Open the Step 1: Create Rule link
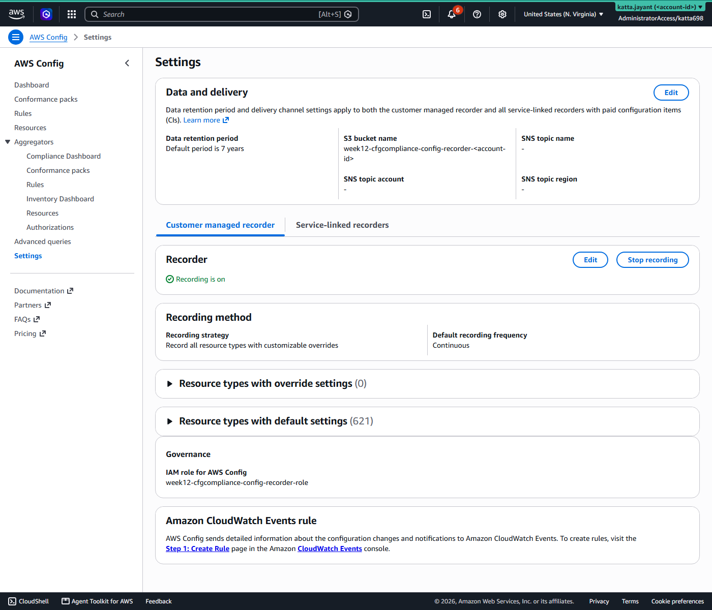 pos(197,548)
